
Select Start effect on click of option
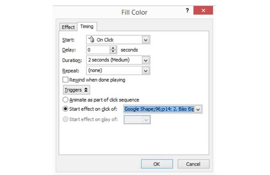pos(65,109)
